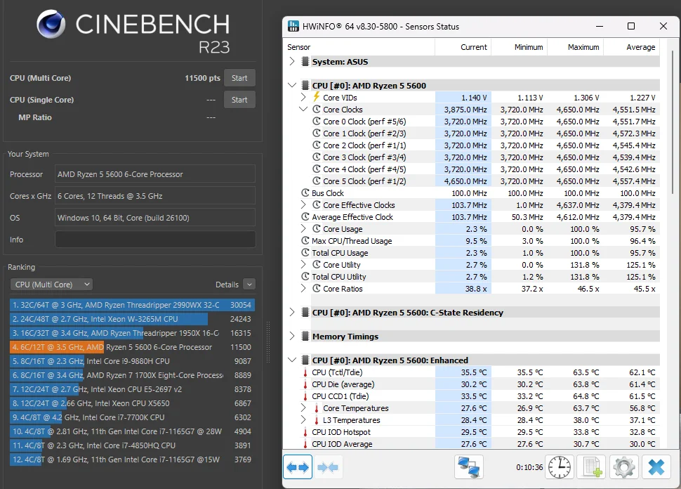Click the Sensor column header
Viewport: 681px width, 489px height.
(360, 47)
